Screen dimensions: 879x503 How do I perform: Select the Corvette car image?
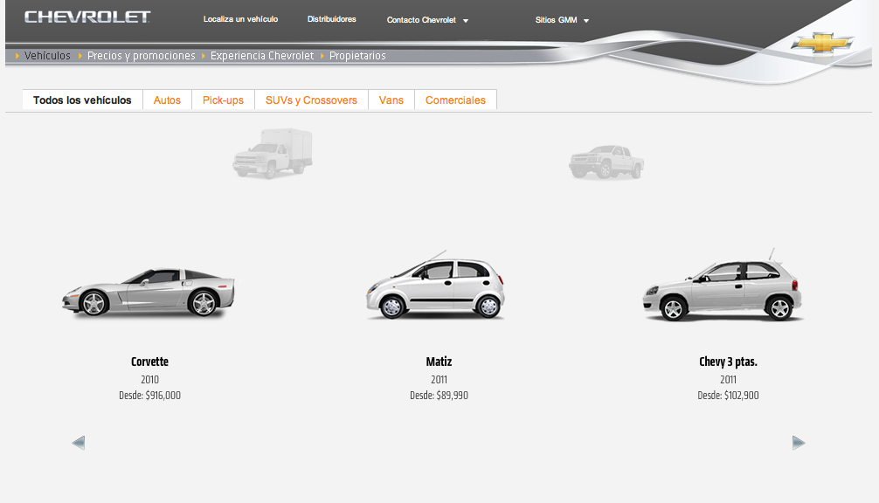point(149,291)
